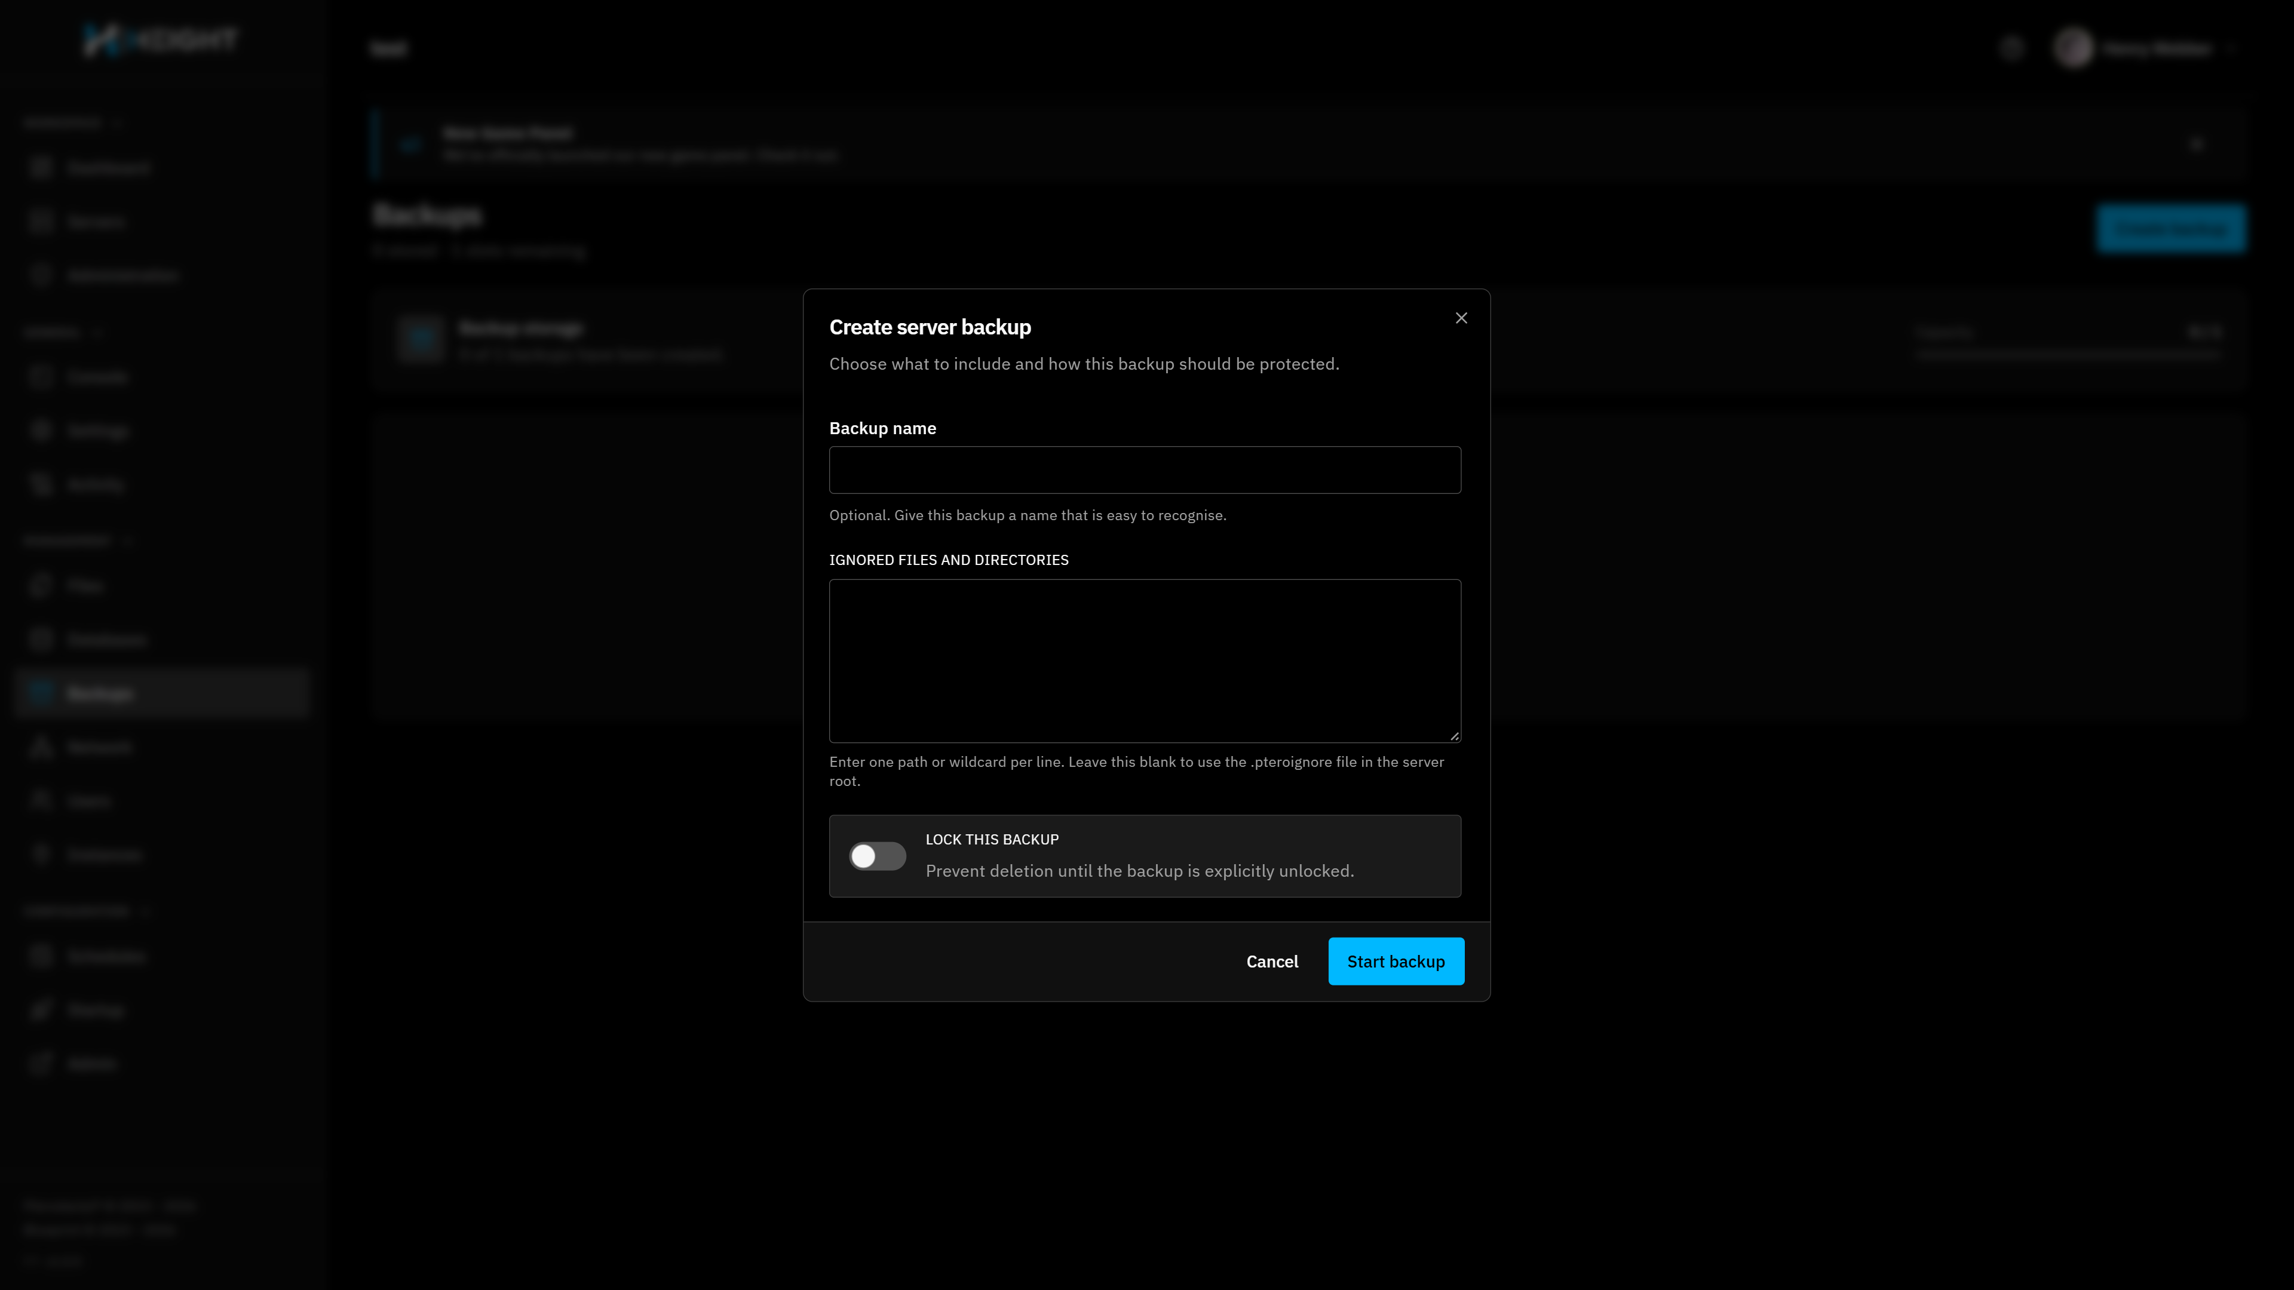Click inside the ignored files textarea
Screen dimensions: 2294x1290
click(1145, 661)
